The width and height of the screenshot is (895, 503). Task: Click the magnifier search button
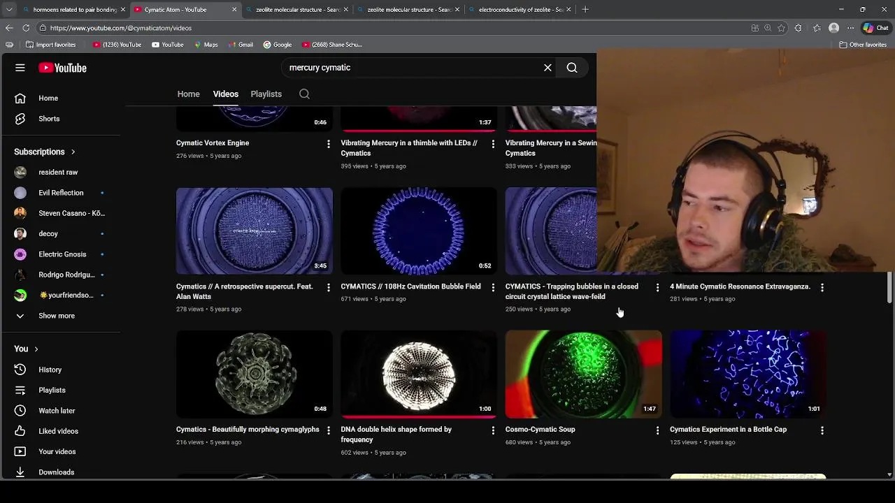pyautogui.click(x=572, y=68)
